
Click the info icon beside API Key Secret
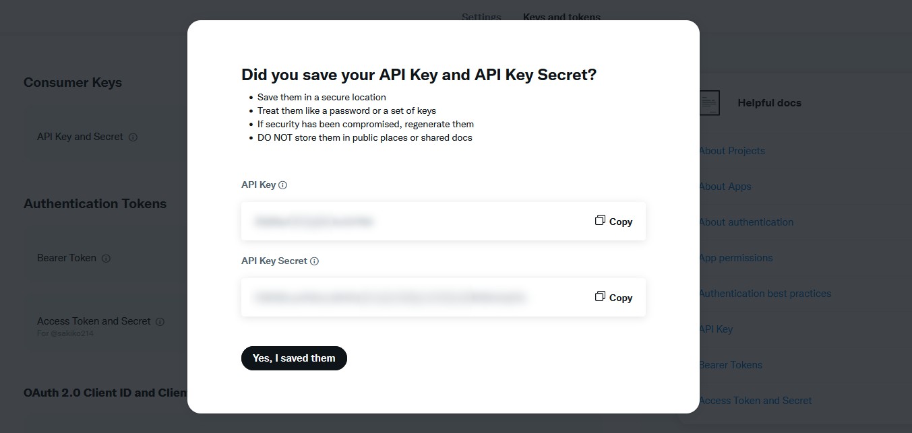(x=314, y=261)
